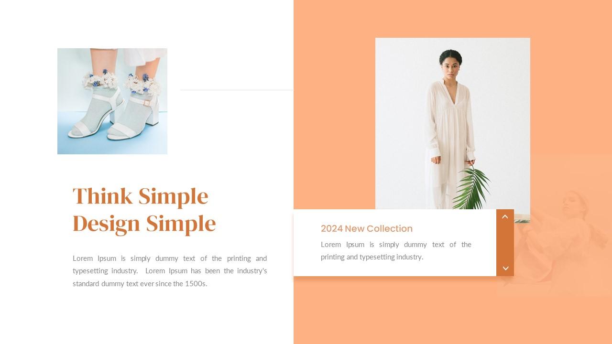The height and width of the screenshot is (344, 612).
Task: Click the word "Collection" in card title
Action: click(390, 228)
